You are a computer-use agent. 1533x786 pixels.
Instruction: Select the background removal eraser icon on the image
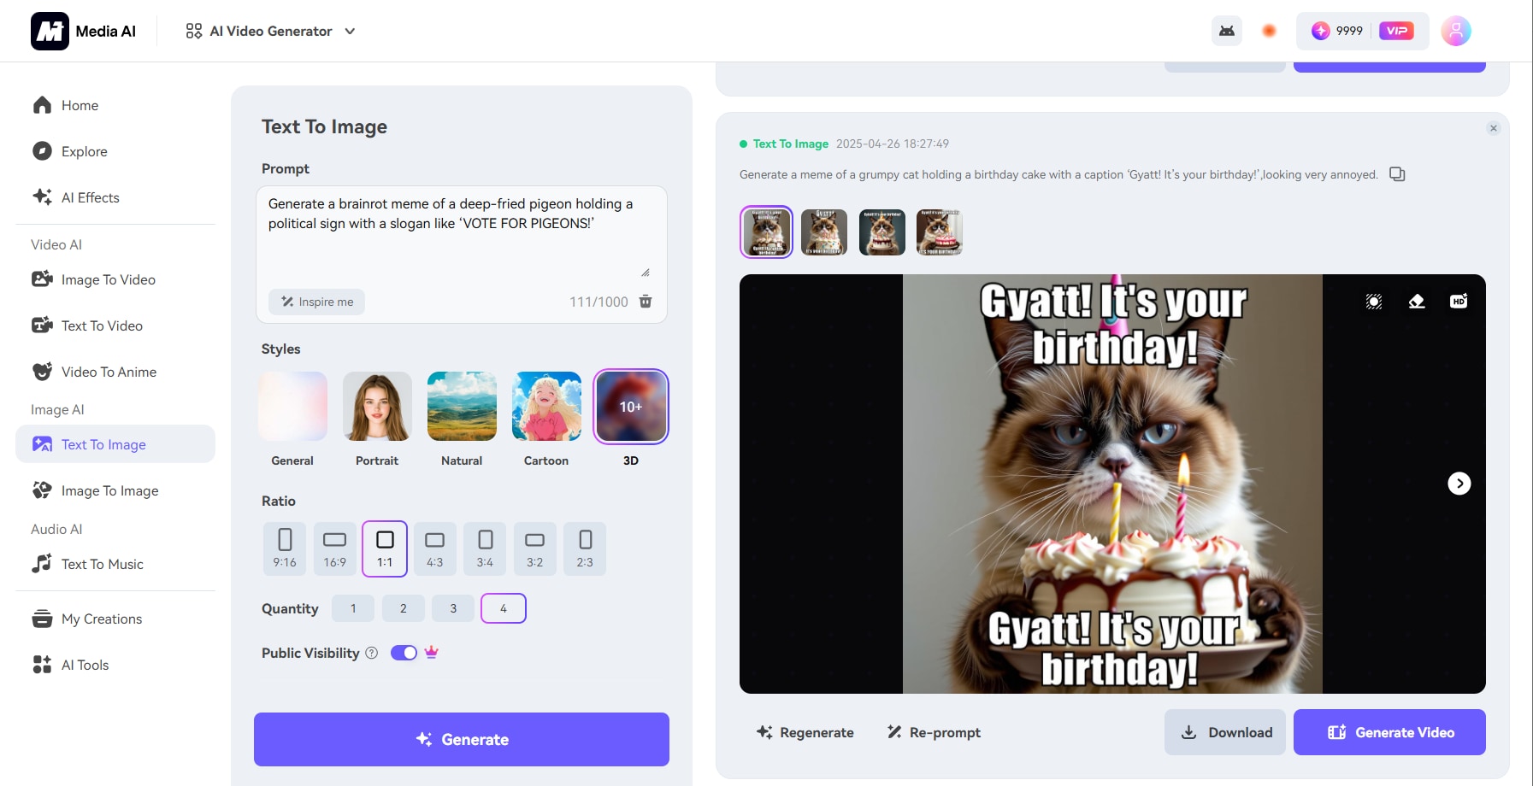(1415, 301)
